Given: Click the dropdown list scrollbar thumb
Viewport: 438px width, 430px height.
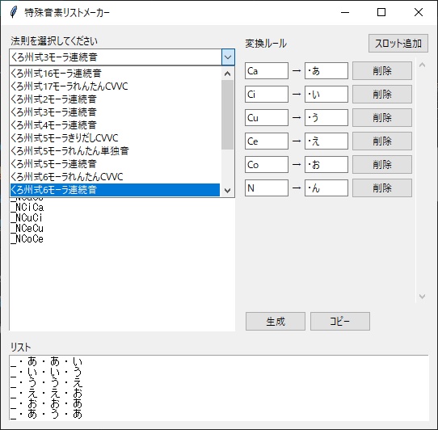Looking at the screenshot, I should tap(227, 115).
